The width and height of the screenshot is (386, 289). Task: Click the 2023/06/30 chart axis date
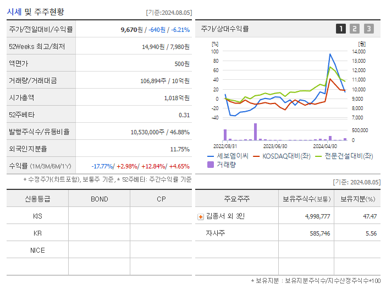click(x=275, y=146)
